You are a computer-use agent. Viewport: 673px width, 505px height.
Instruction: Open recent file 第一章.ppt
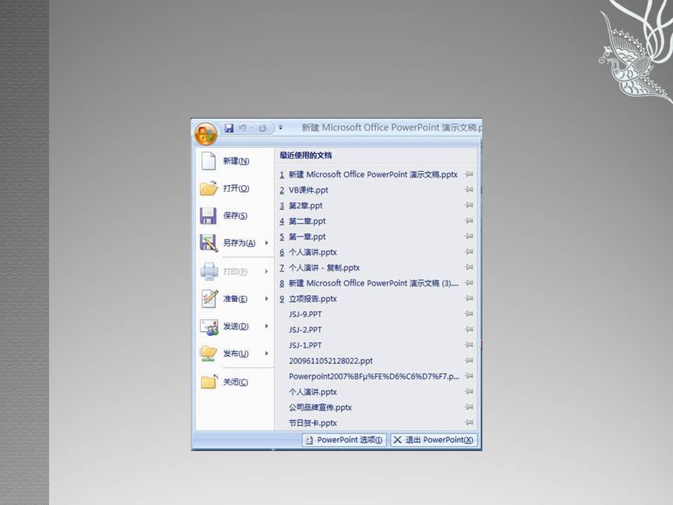(307, 236)
